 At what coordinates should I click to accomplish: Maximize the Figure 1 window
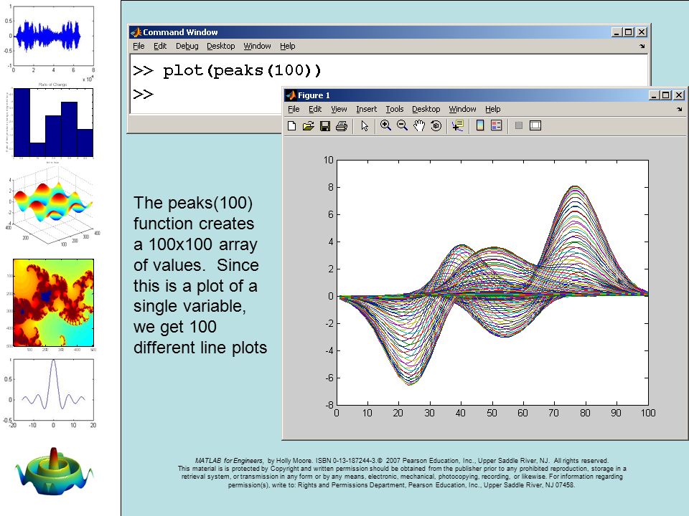[666, 95]
